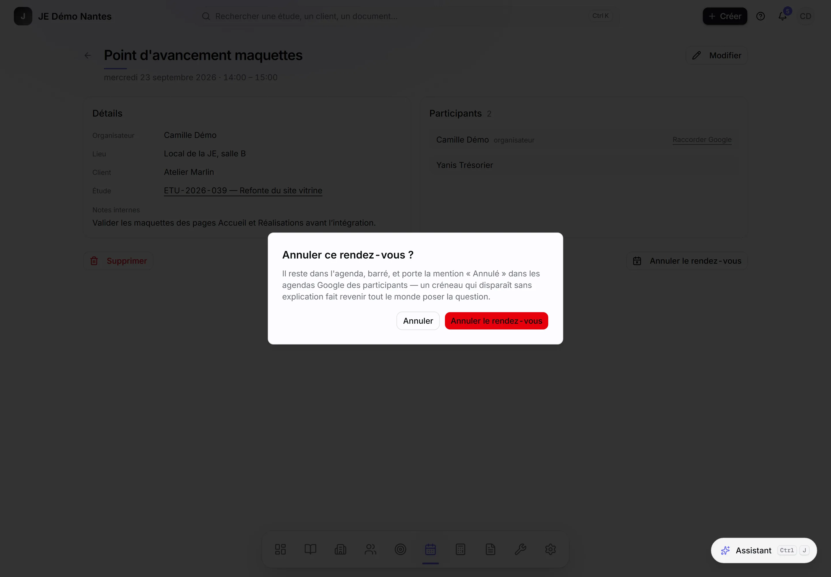831x577 pixels.
Task: Click the dialog title Annuler ce rendez-vous ?
Action: (x=347, y=255)
